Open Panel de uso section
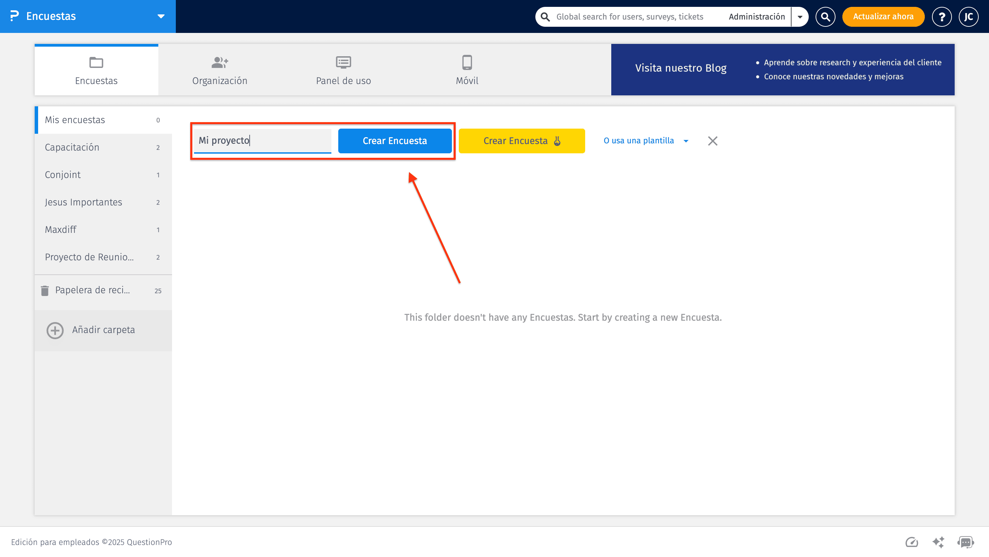 (x=343, y=70)
